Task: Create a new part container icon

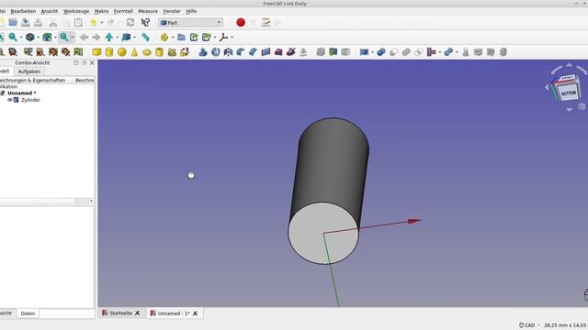Action: tap(164, 37)
